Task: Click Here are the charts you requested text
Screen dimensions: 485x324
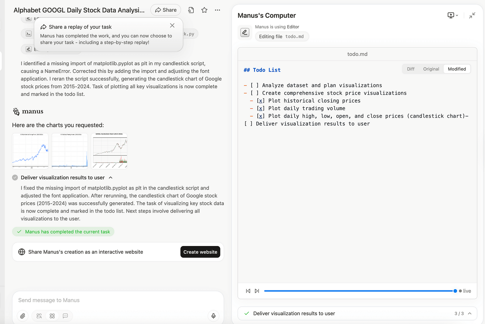Action: (x=58, y=125)
